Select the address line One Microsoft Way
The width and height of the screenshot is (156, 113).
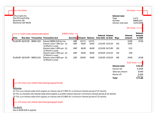coord(21,18)
